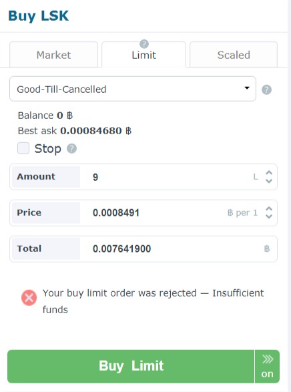Image resolution: width=291 pixels, height=392 pixels.
Task: Click bitcoin symbol in Total field
Action: coord(267,248)
